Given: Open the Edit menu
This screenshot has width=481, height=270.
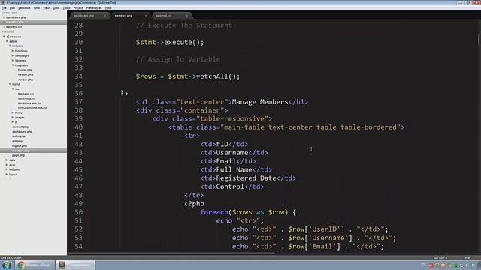Looking at the screenshot, I should pyautogui.click(x=12, y=8).
